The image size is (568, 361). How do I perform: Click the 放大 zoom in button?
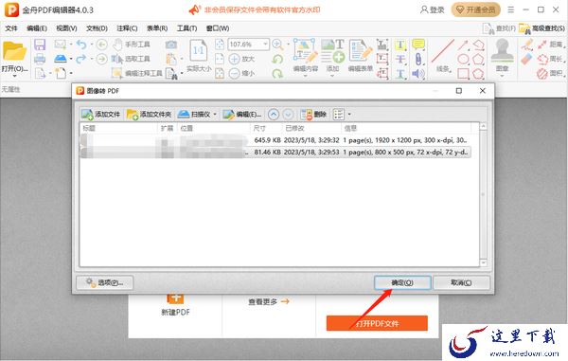[x=241, y=59]
